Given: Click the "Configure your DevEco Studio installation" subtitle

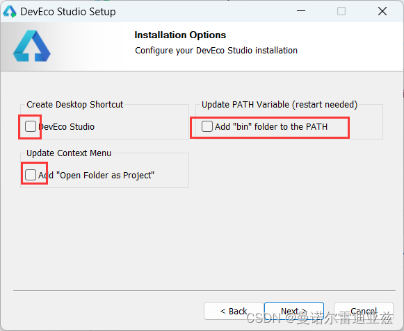Looking at the screenshot, I should [216, 51].
